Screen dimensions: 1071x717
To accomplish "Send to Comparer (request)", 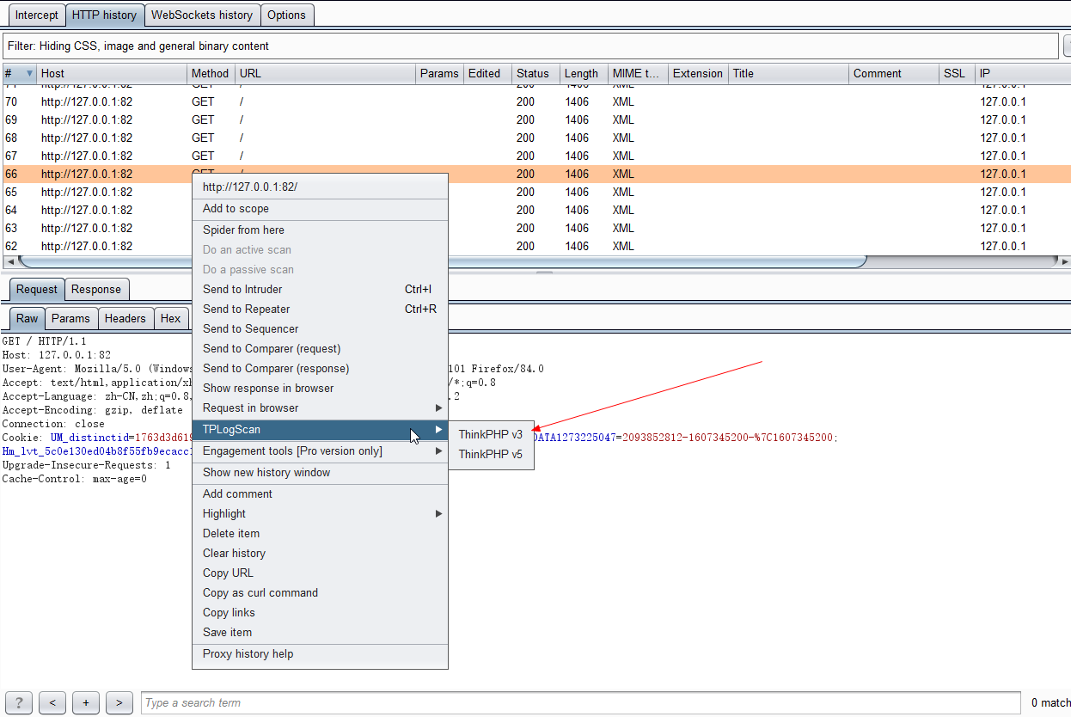I will pos(320,348).
